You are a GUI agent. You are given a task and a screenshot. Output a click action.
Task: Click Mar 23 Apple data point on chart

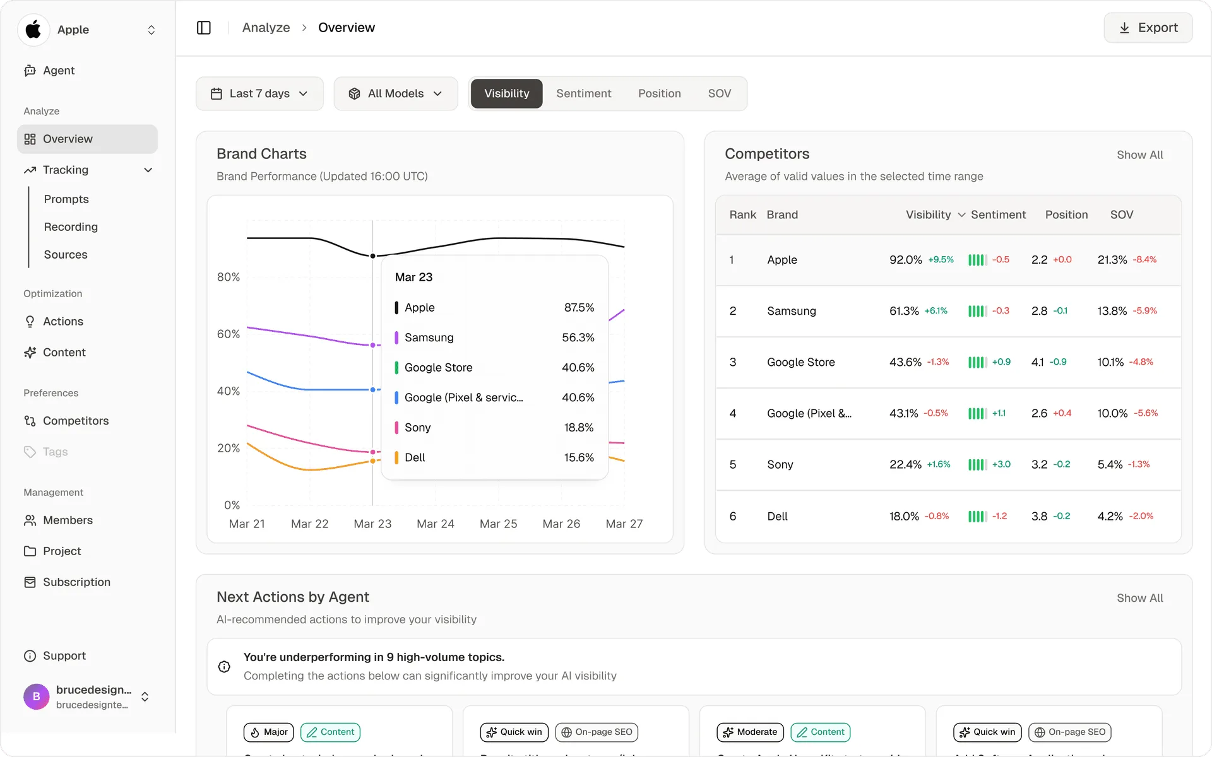pyautogui.click(x=372, y=256)
